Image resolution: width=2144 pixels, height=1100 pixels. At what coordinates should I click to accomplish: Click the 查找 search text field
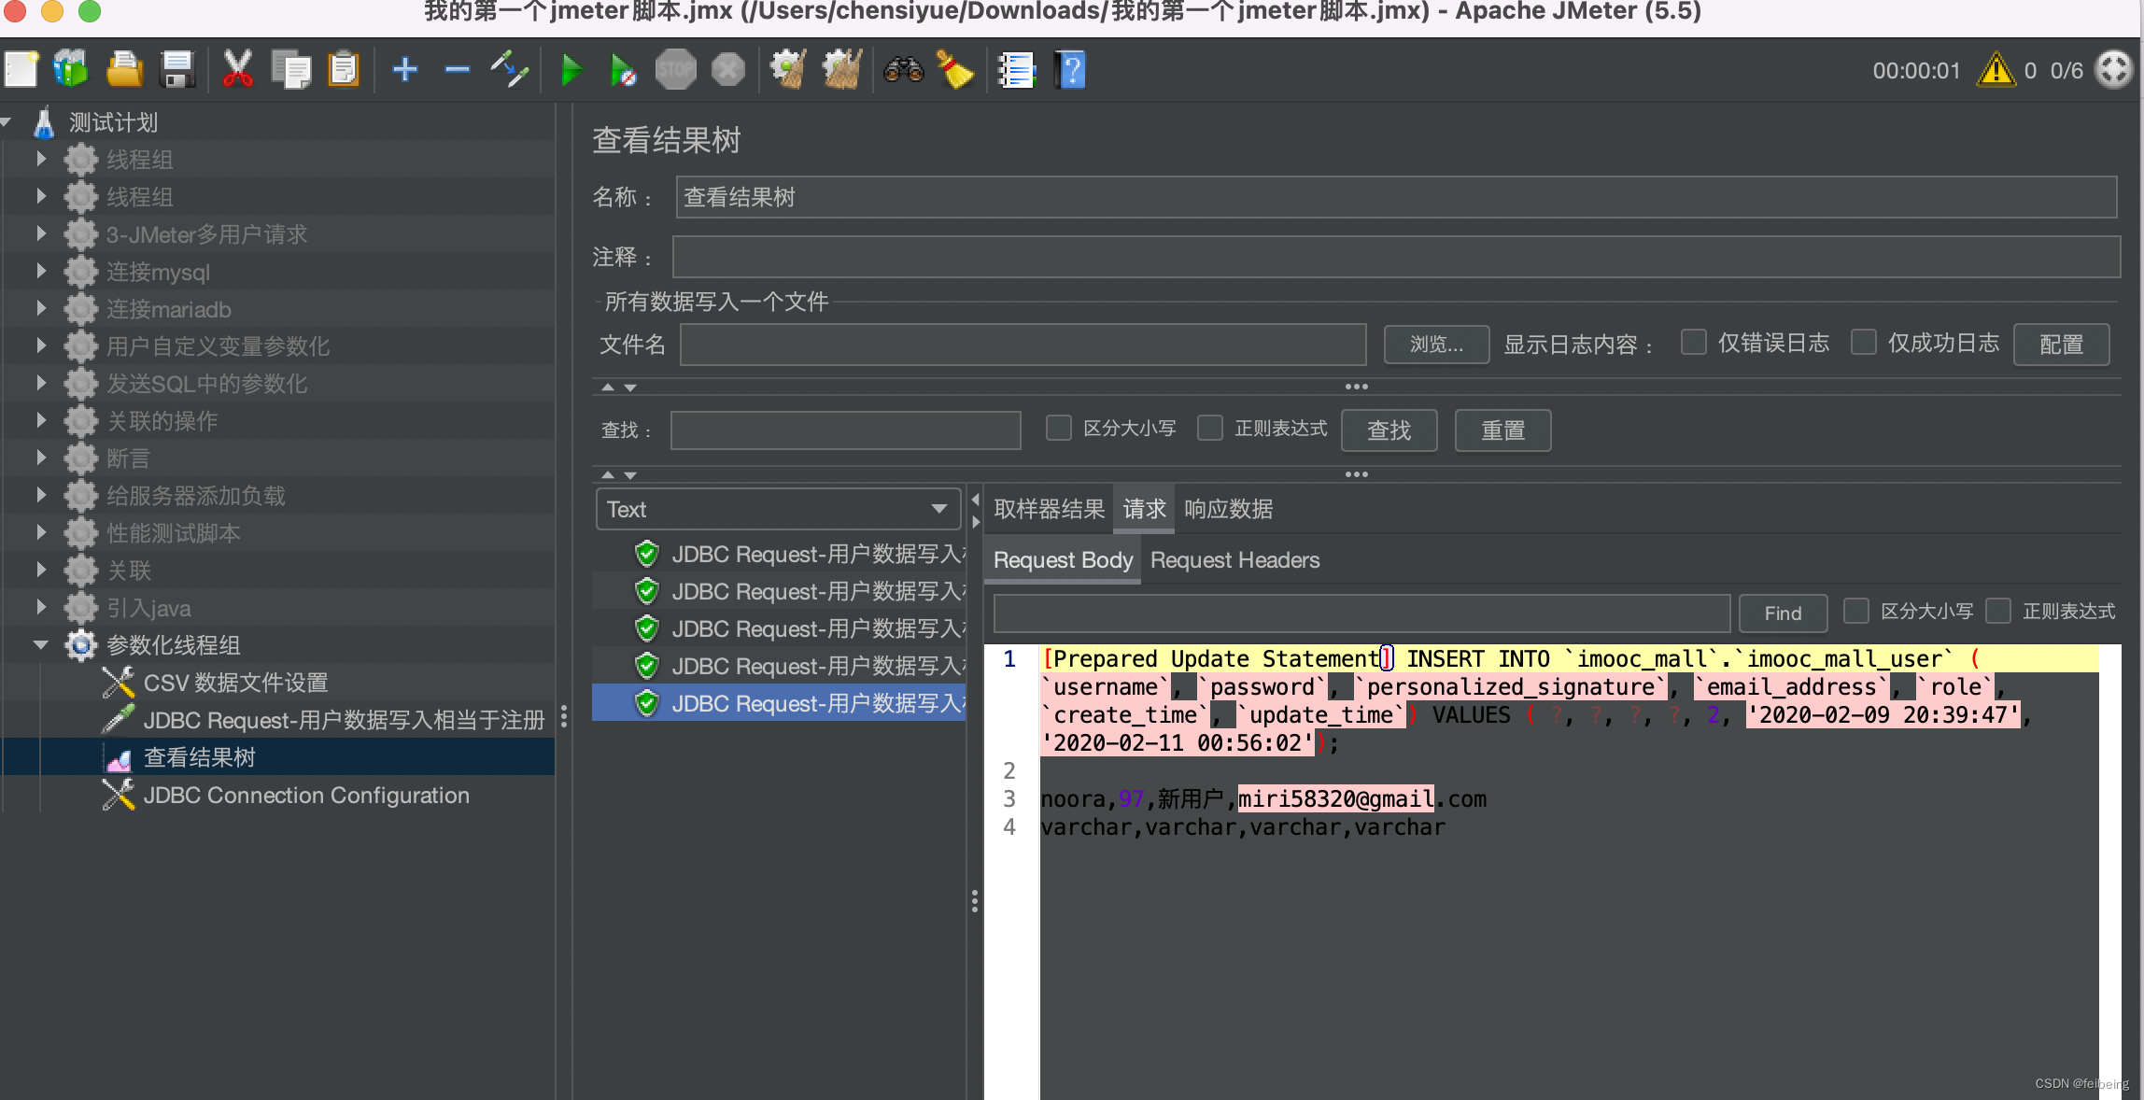[x=845, y=430]
